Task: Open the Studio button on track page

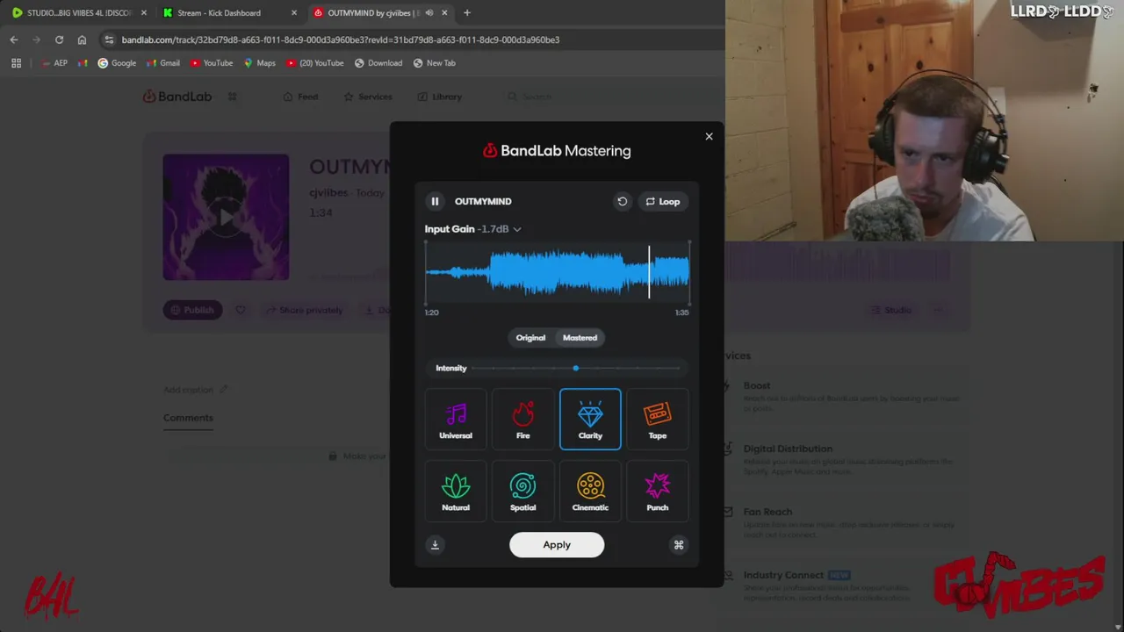Action: 891,310
